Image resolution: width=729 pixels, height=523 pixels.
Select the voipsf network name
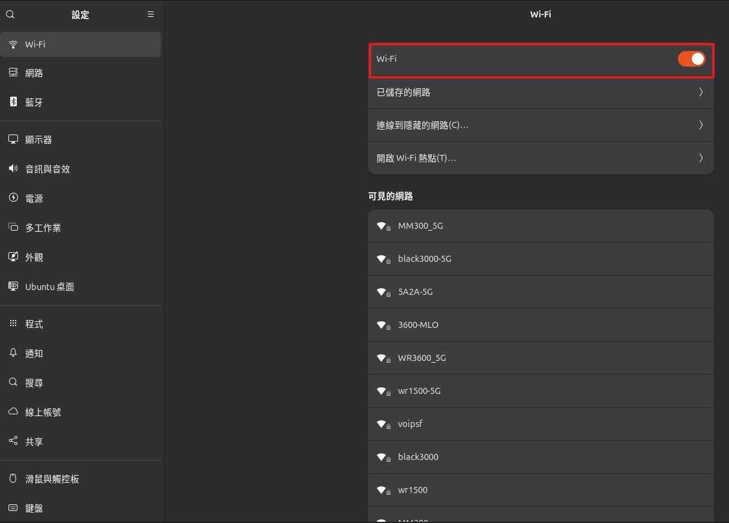[x=410, y=424]
